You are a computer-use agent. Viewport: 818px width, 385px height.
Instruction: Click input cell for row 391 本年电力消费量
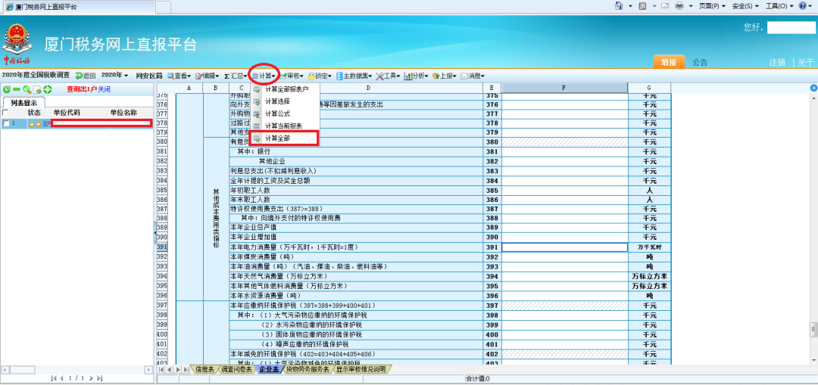click(564, 247)
